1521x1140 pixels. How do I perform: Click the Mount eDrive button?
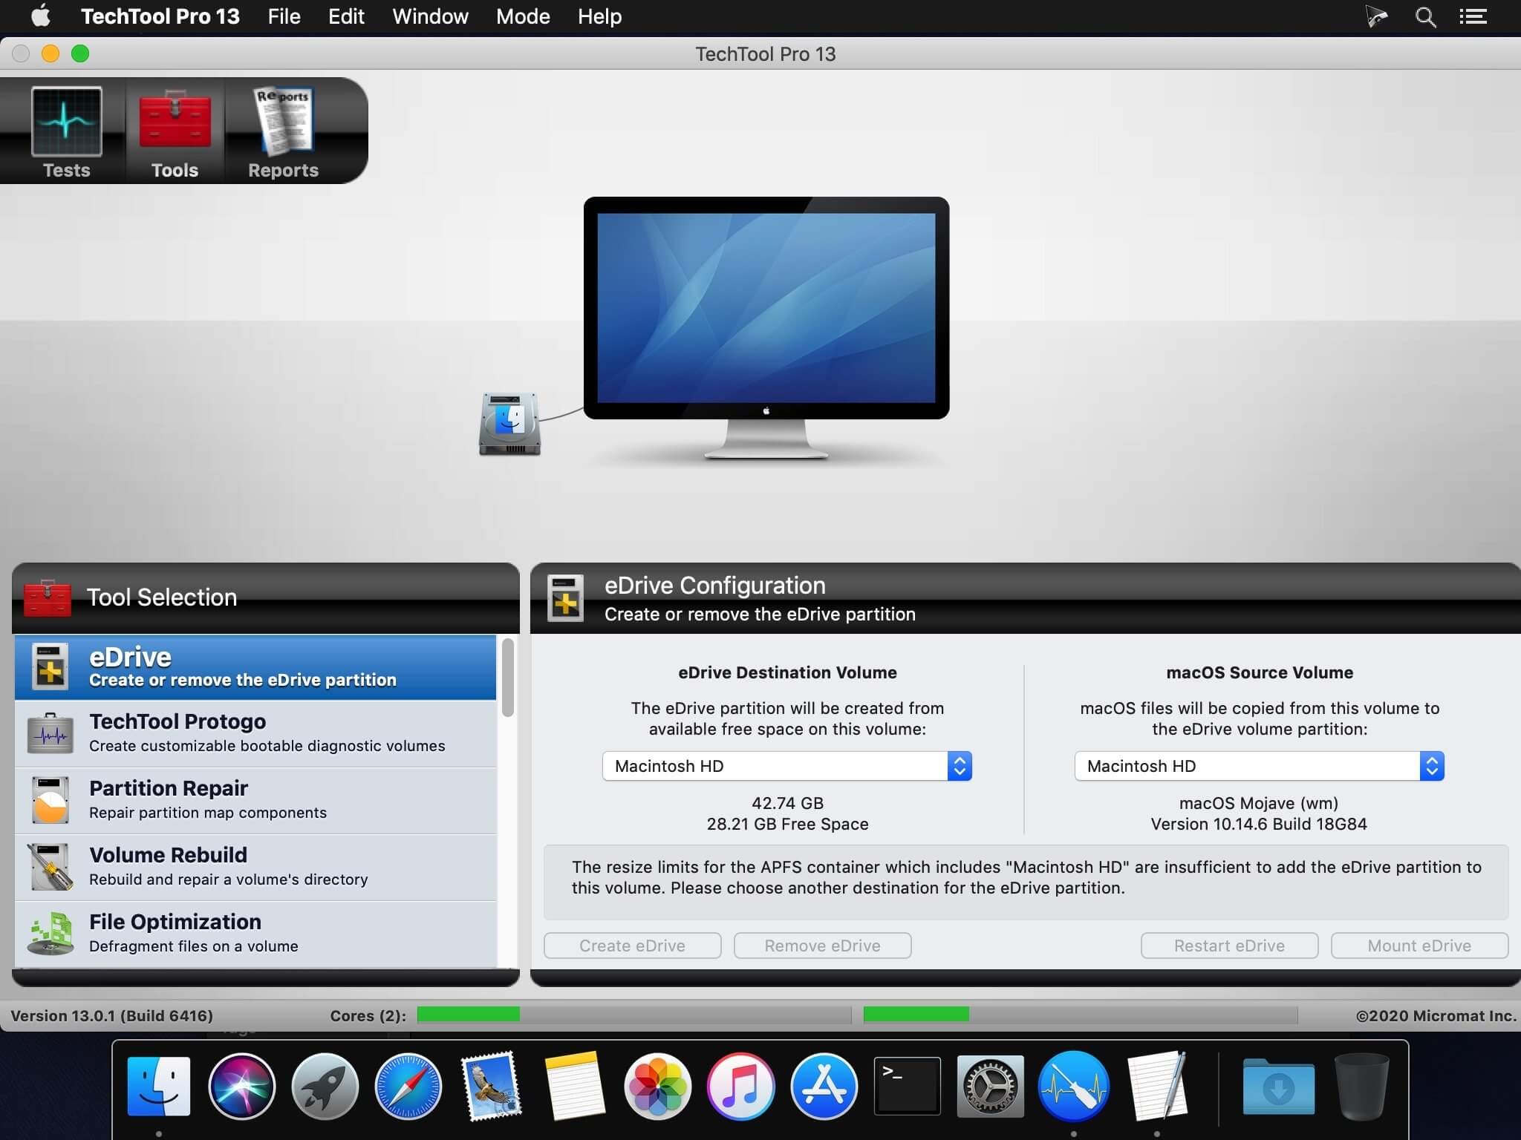1419,946
